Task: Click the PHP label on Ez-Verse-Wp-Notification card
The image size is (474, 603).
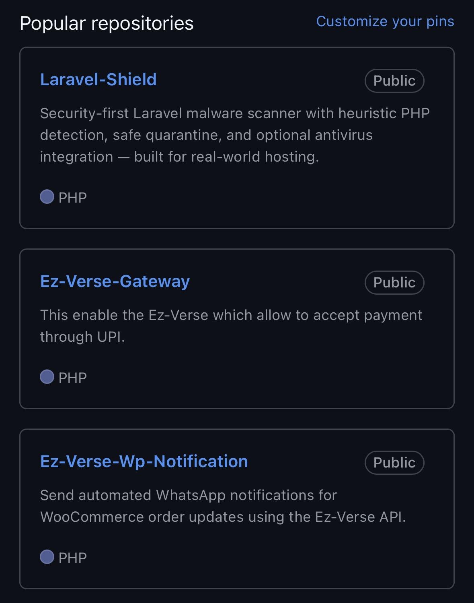Action: (73, 557)
